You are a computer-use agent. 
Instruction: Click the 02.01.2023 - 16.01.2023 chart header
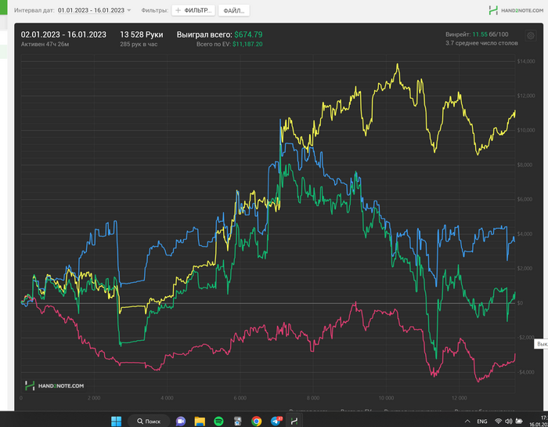pyautogui.click(x=63, y=34)
